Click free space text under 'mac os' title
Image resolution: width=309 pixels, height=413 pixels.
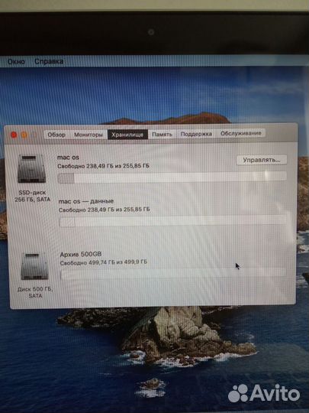point(103,166)
